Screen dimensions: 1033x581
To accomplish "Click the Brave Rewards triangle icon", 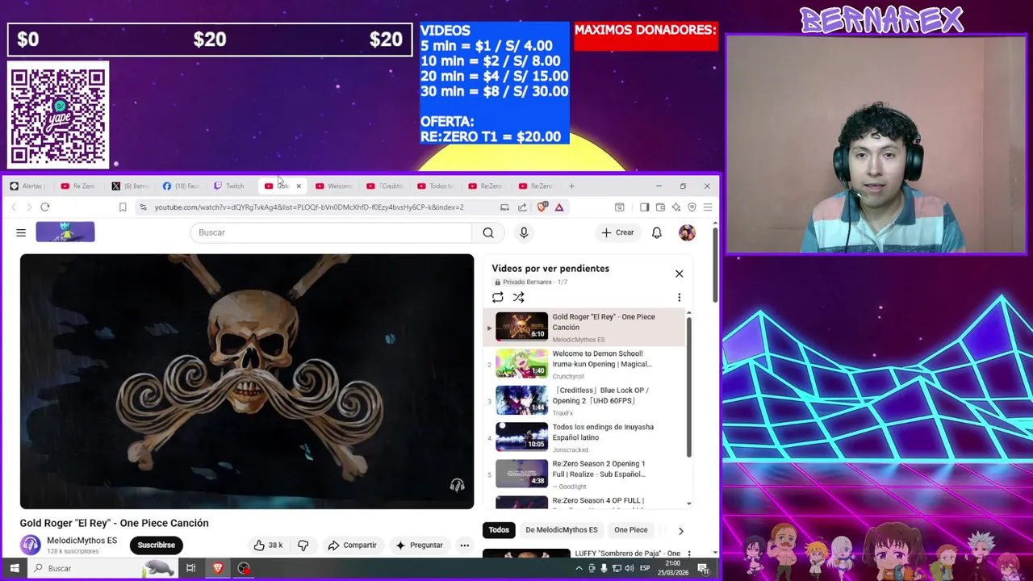I will tap(558, 207).
